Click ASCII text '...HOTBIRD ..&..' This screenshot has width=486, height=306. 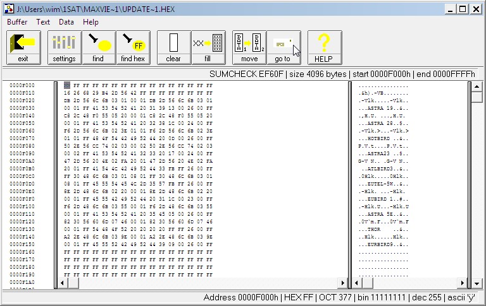383,138
